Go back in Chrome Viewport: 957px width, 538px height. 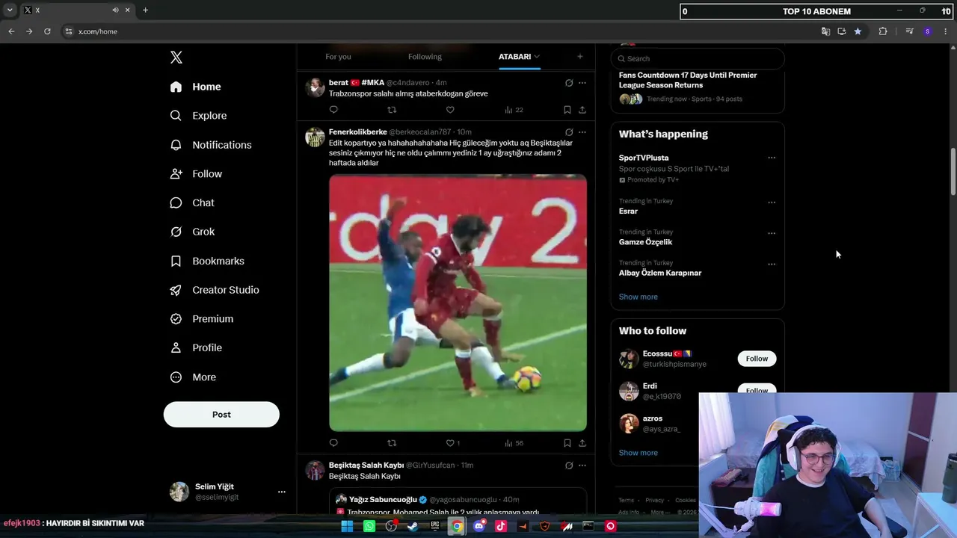click(11, 31)
